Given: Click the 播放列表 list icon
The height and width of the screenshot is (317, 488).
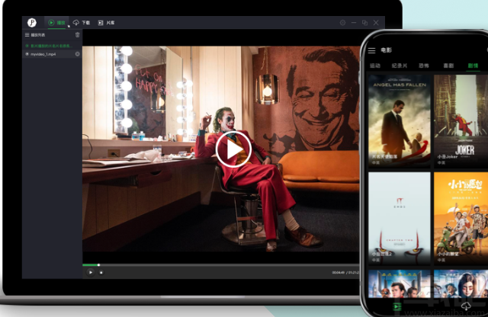Looking at the screenshot, I should click(27, 35).
